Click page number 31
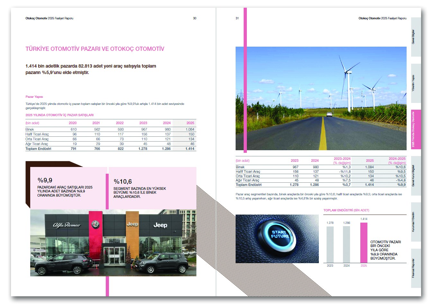This screenshot has width=432, height=304. click(x=237, y=18)
